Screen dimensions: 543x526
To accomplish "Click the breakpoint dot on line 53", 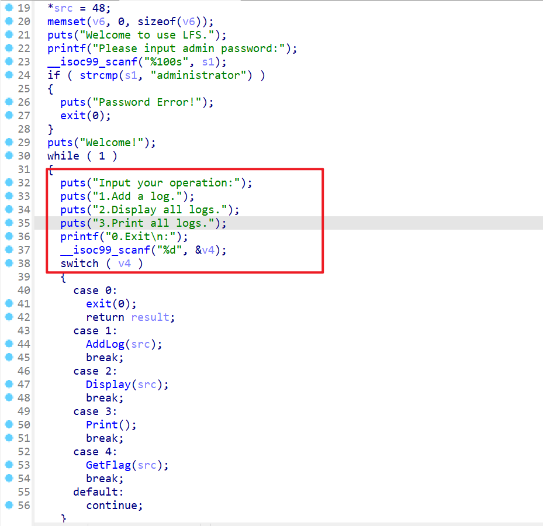I will tap(8, 465).
